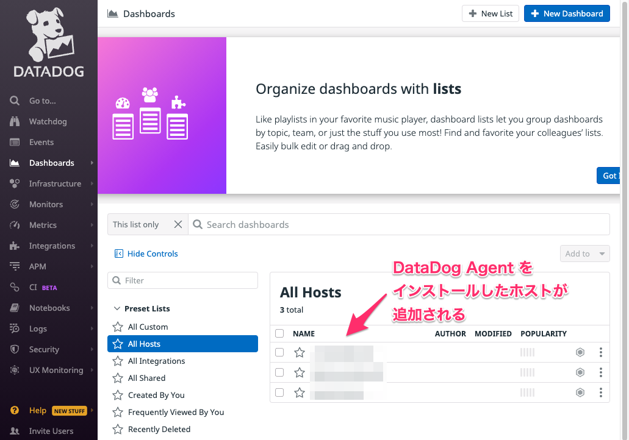The width and height of the screenshot is (629, 440).
Task: Check the second host row checkbox
Action: pos(279,372)
